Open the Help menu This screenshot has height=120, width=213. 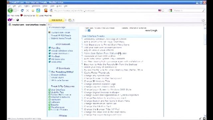coord(66,6)
